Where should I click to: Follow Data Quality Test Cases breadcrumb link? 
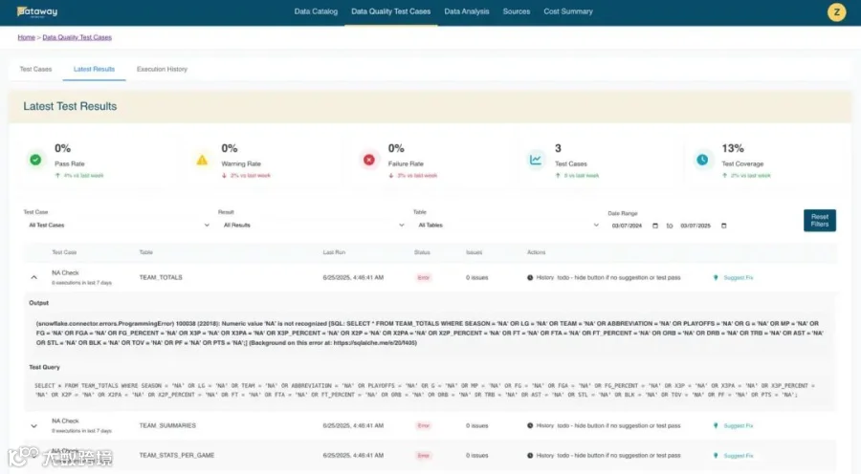pos(77,37)
